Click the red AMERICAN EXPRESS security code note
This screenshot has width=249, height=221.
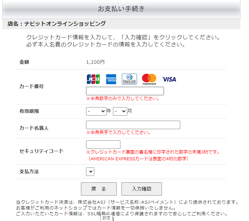pos(138,159)
